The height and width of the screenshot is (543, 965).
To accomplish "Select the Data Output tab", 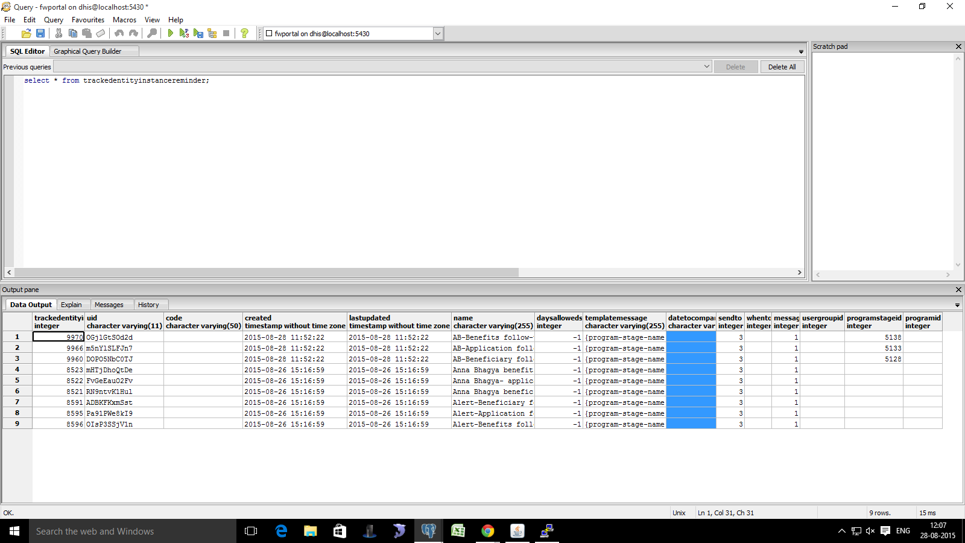I will tap(31, 305).
